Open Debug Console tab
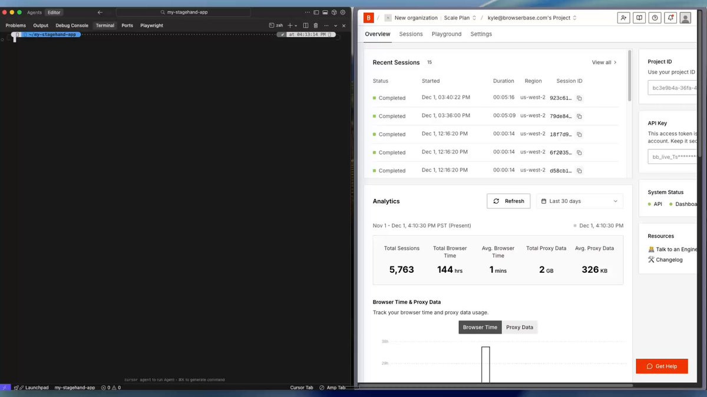This screenshot has height=397, width=707. tap(72, 25)
